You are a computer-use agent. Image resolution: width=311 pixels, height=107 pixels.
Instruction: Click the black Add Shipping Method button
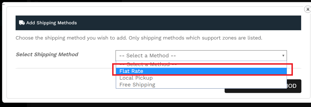click(263, 86)
